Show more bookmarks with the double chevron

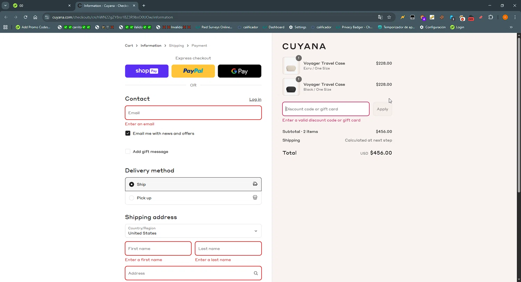(511, 27)
